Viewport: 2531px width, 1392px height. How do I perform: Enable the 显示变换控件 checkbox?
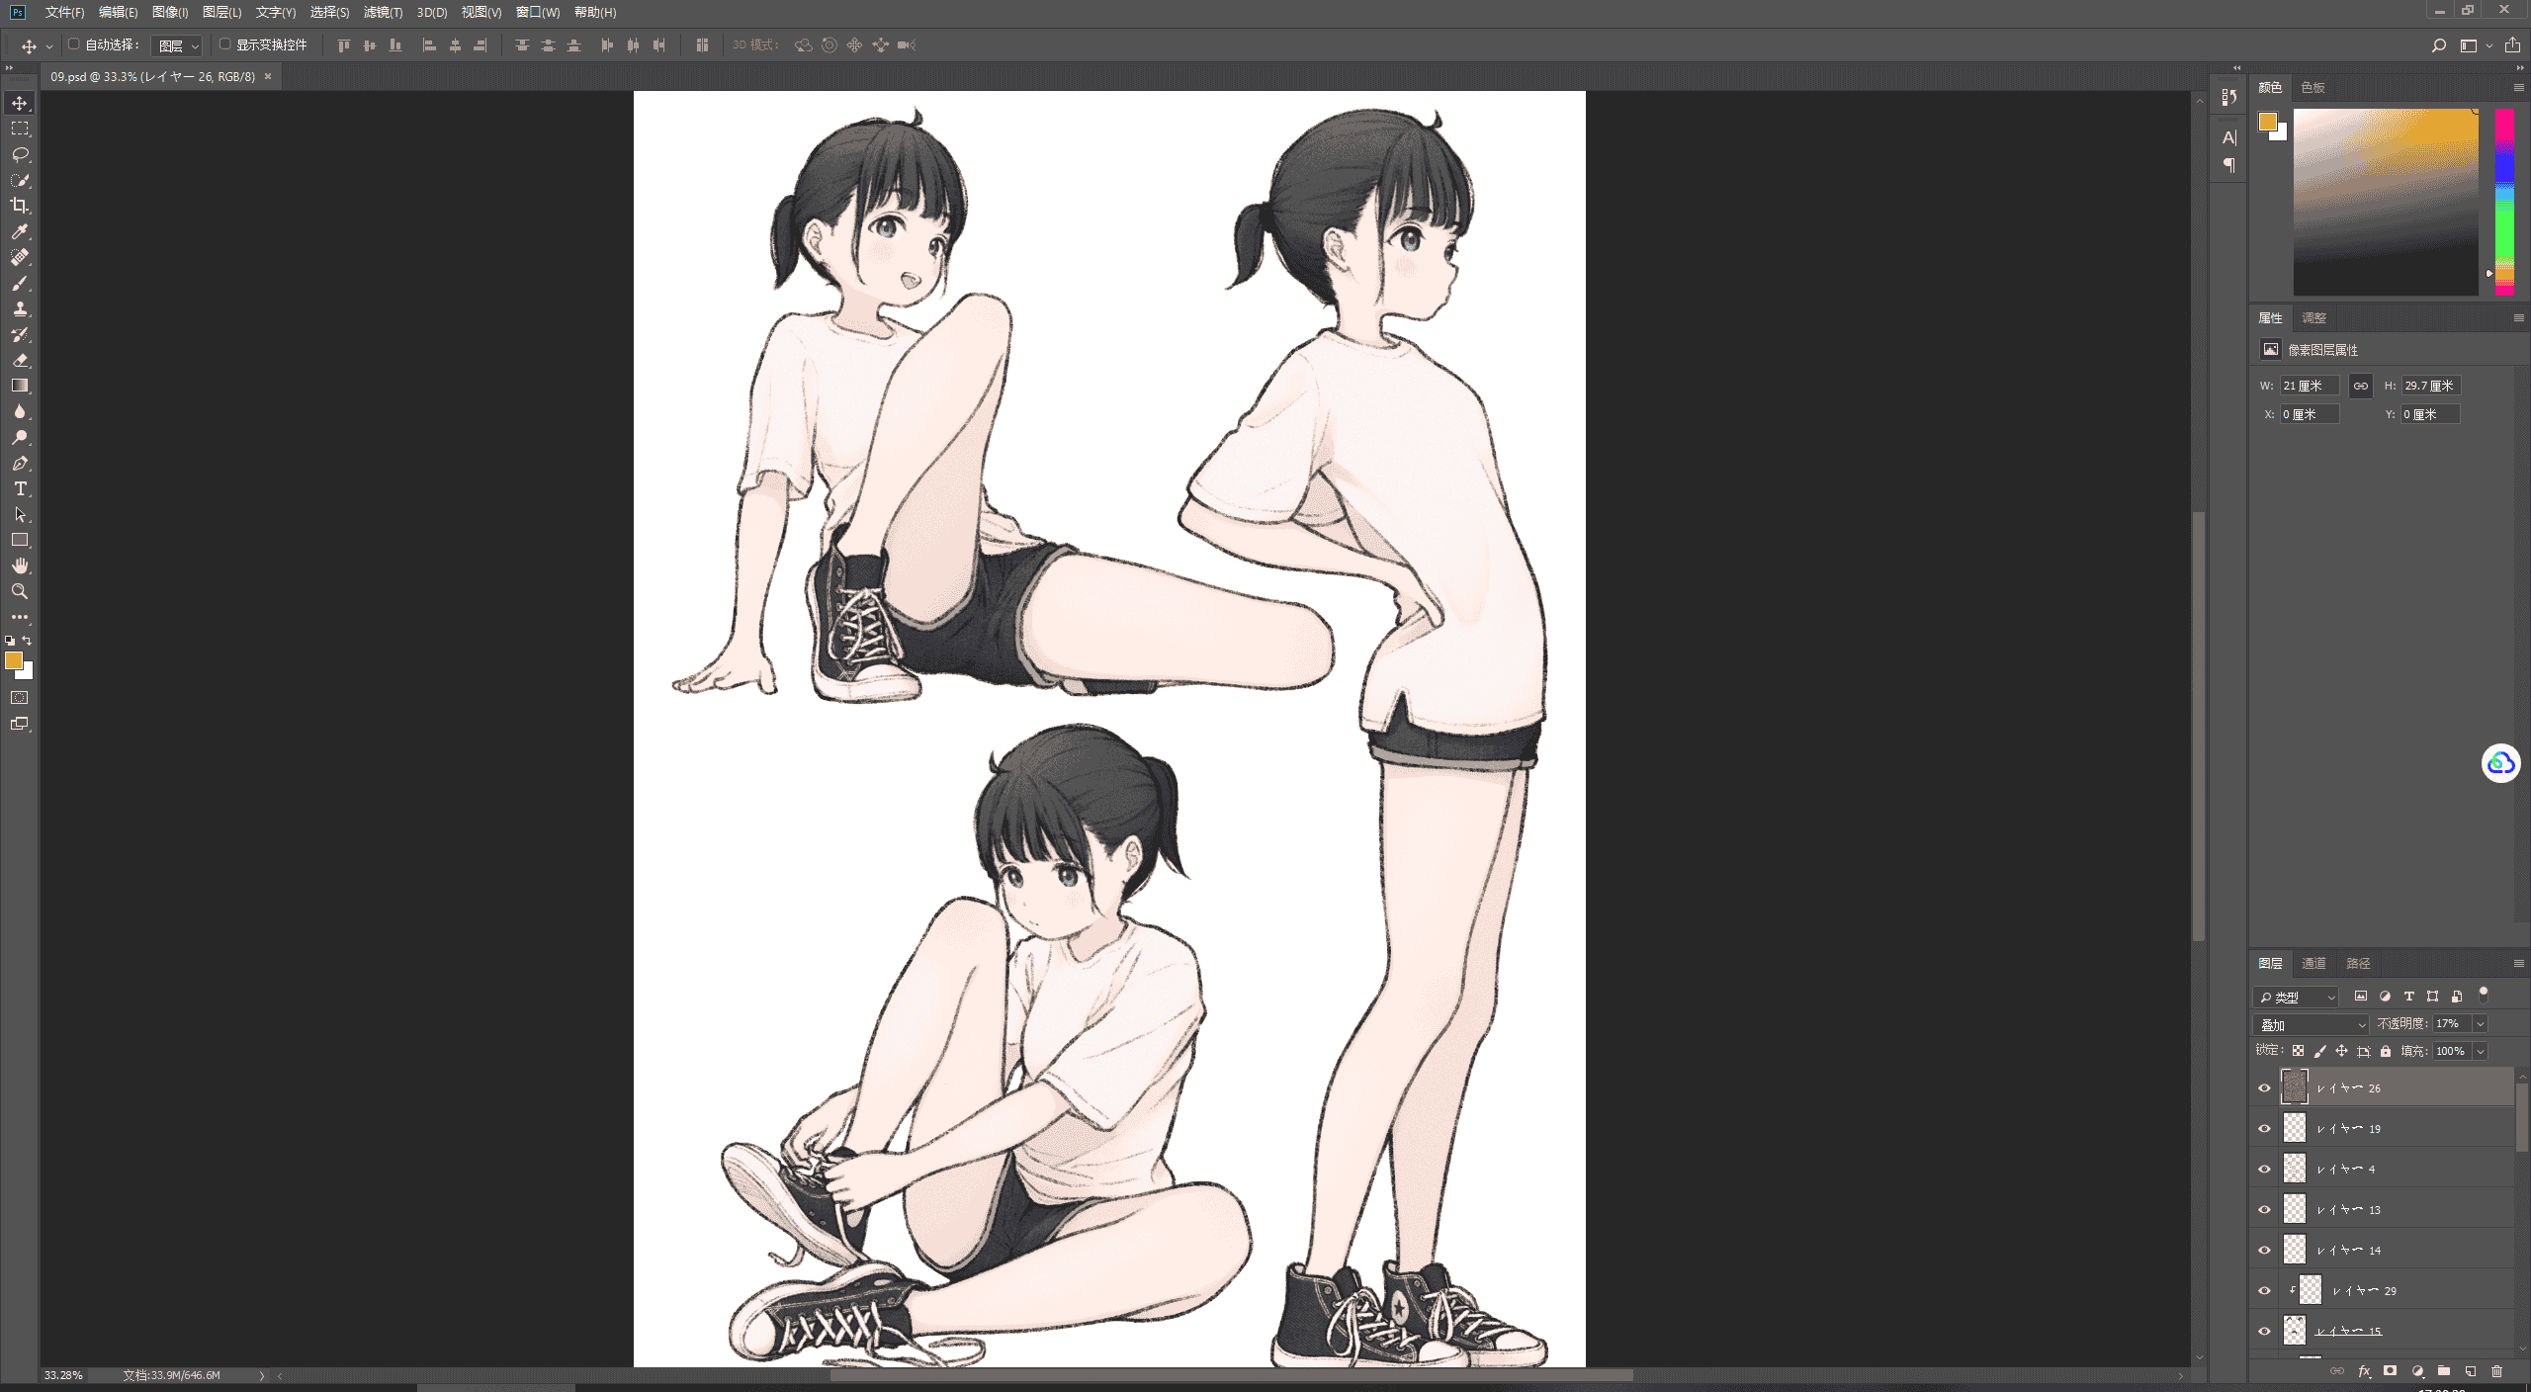coord(224,44)
